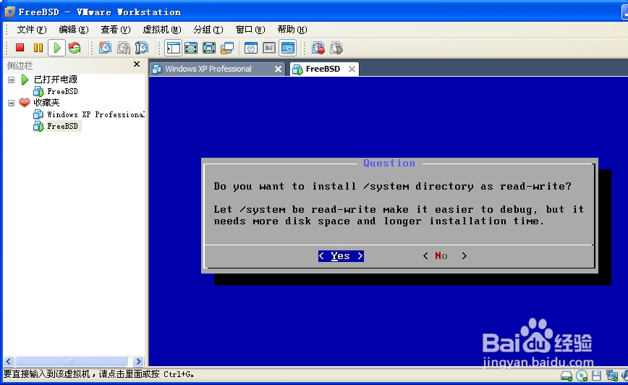Viewport: 628px width, 385px height.
Task: Open the 帮助(H) menu
Action: tap(292, 30)
